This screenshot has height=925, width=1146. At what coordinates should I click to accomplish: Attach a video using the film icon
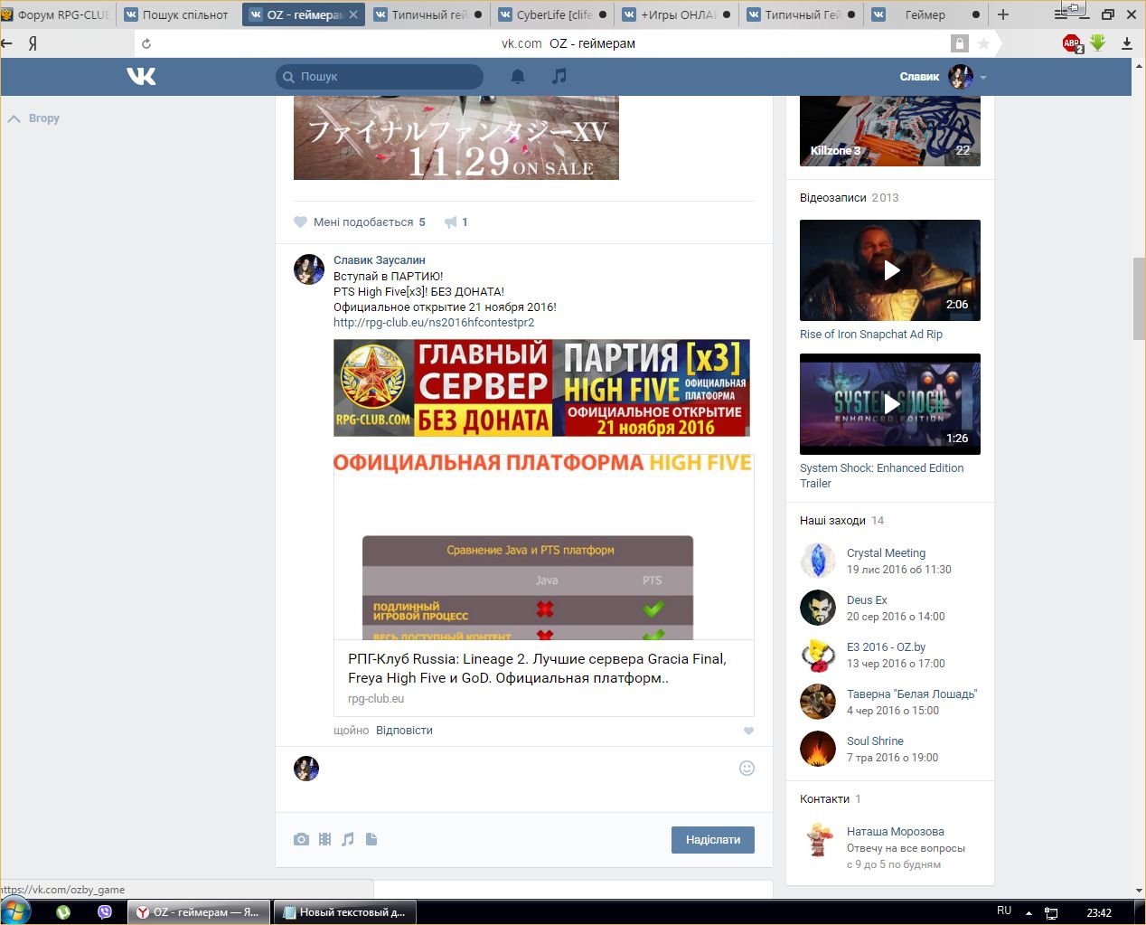pos(324,839)
